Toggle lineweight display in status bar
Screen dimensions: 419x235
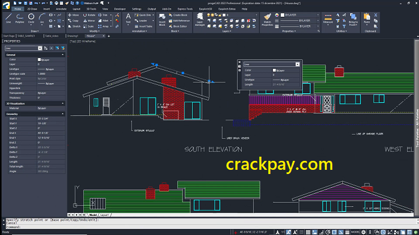coord(347,232)
